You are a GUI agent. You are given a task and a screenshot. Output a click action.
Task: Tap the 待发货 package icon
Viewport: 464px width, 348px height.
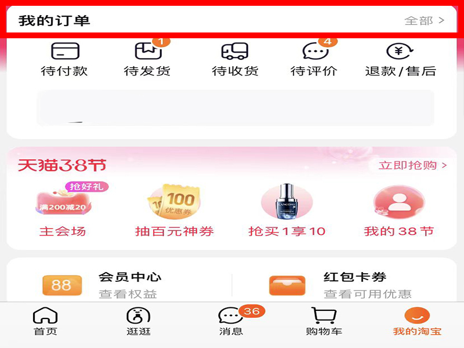[148, 51]
